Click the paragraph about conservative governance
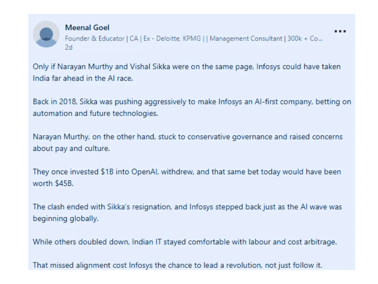The width and height of the screenshot is (378, 284). (188, 143)
